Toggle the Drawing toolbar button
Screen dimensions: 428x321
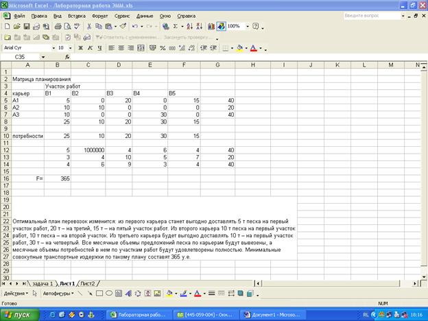click(221, 26)
